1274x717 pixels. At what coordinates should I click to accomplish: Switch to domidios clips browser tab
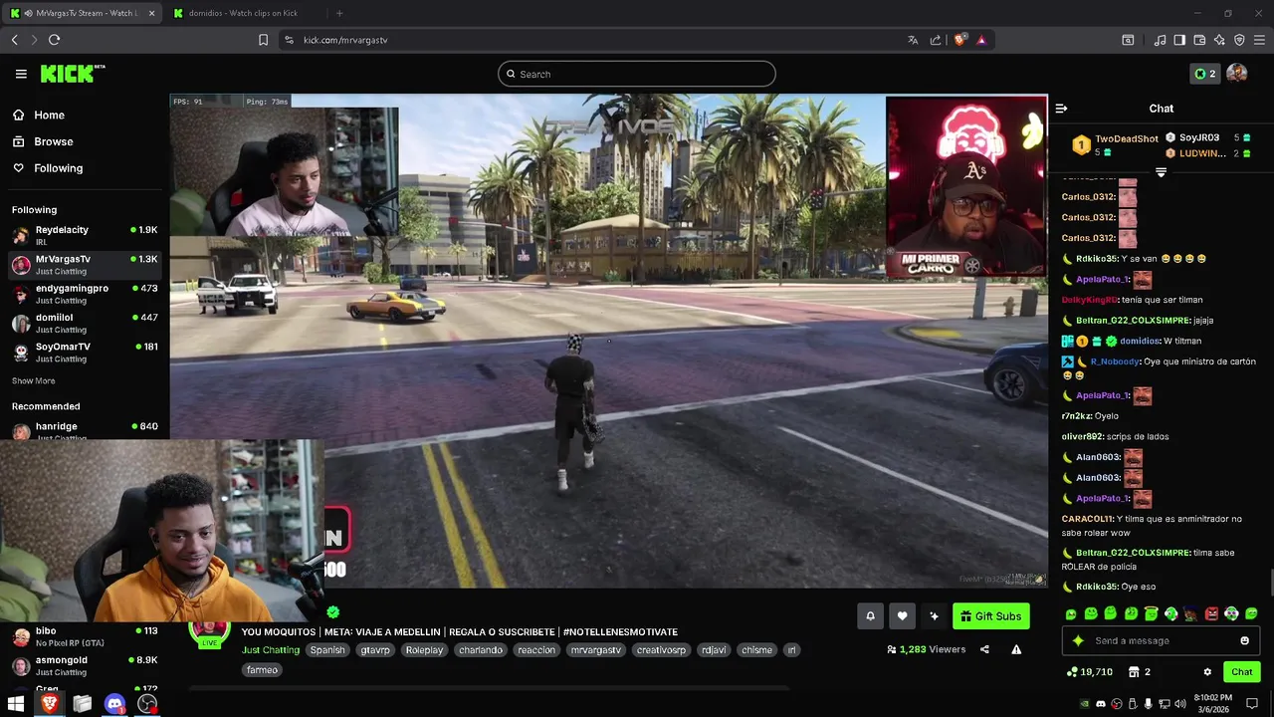[243, 13]
